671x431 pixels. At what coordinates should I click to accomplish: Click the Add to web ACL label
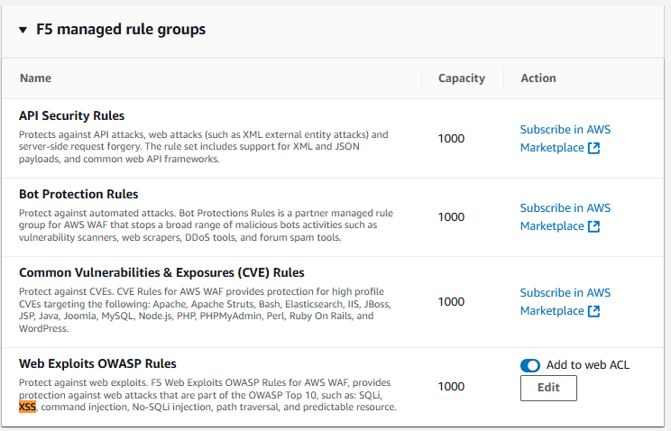(588, 365)
